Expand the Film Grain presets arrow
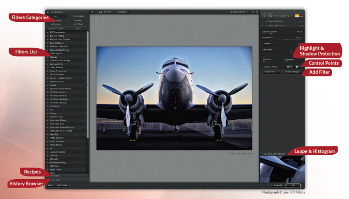Viewport: 349px width, 199px height. coord(48,106)
